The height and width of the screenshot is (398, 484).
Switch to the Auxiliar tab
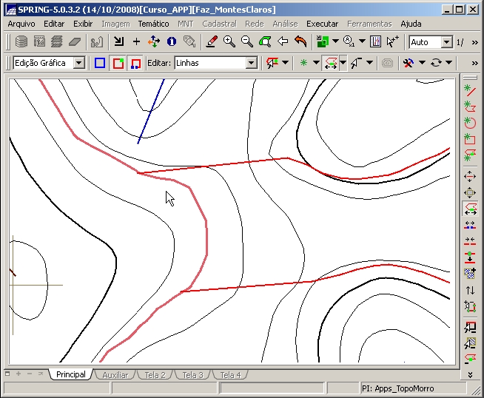(115, 375)
